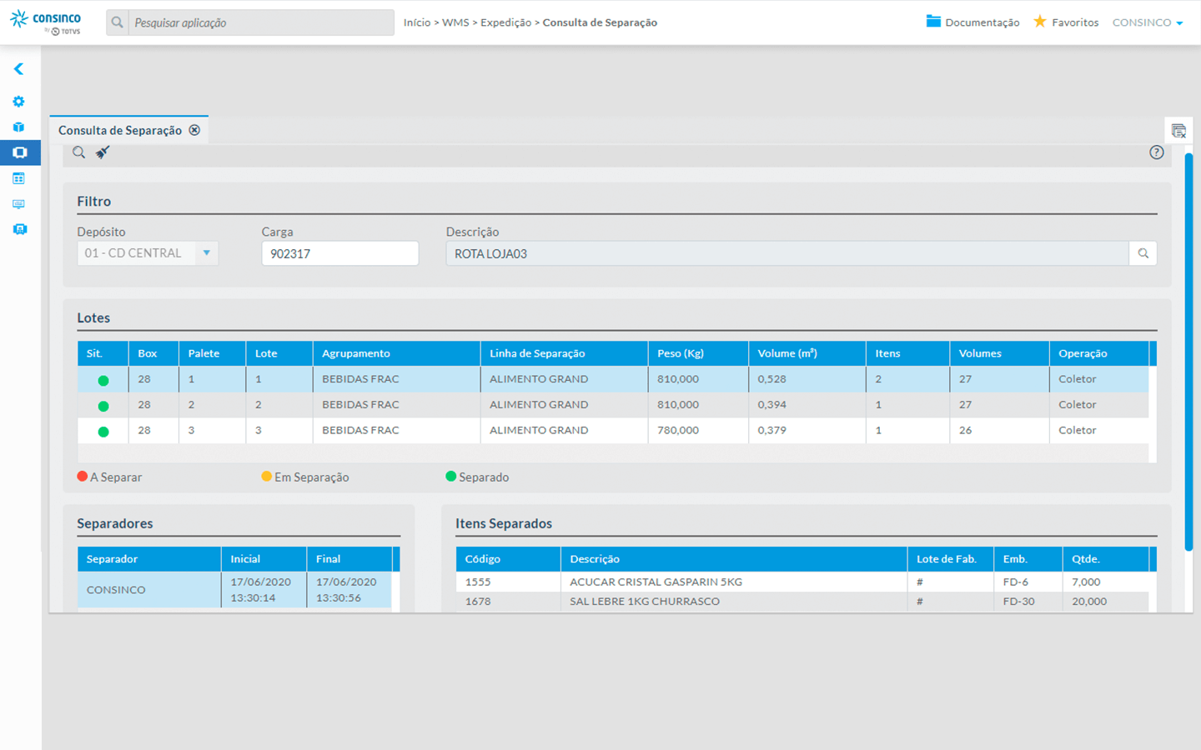
Task: Collapse the sidebar with the back chevron
Action: click(18, 69)
